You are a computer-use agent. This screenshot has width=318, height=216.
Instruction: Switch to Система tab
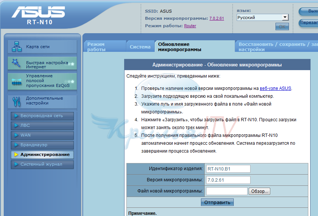(140, 47)
